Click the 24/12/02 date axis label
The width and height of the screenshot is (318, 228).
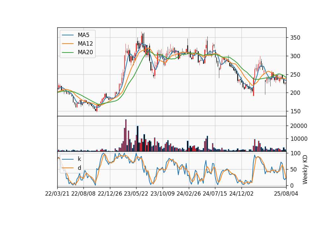coord(241,194)
